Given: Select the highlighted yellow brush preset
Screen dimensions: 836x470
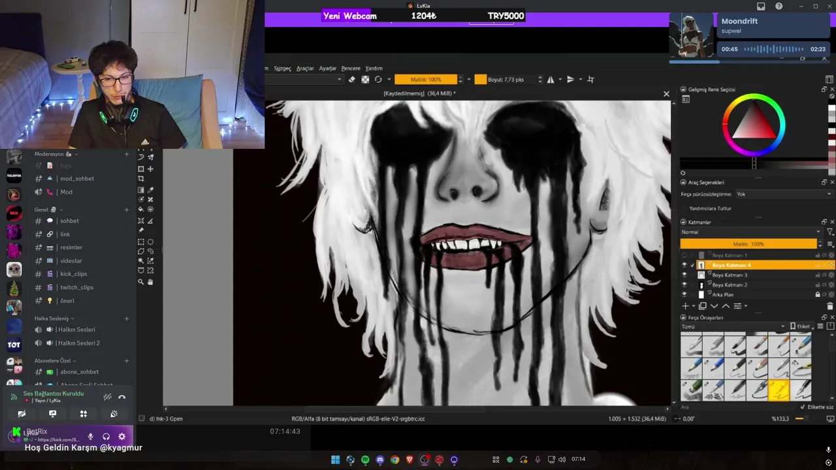Looking at the screenshot, I should [x=779, y=390].
